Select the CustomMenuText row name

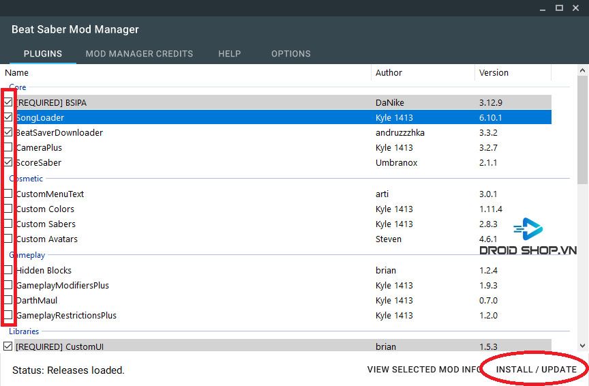50,194
